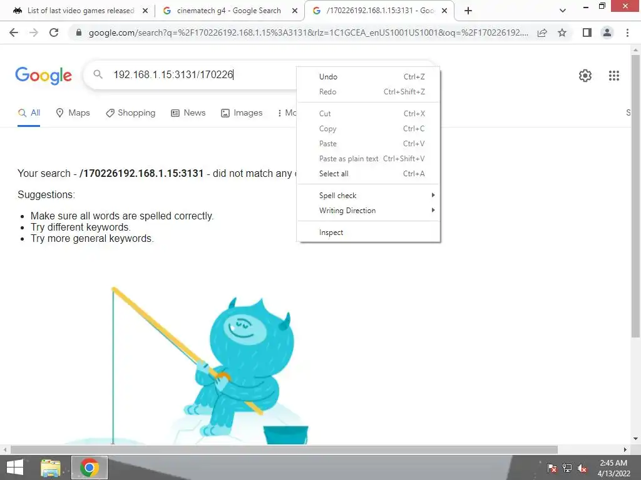This screenshot has height=480, width=641.
Task: Open File Explorer from the taskbar
Action: coord(51,467)
